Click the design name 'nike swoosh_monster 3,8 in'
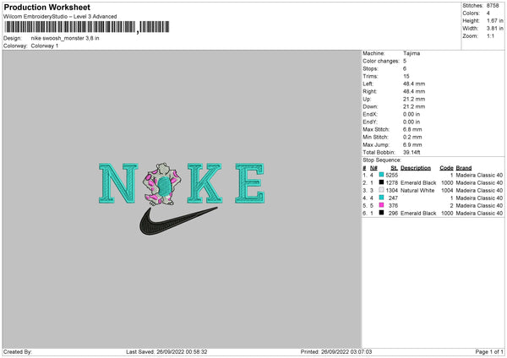Viewport: 507px width, 358px height. [65, 38]
